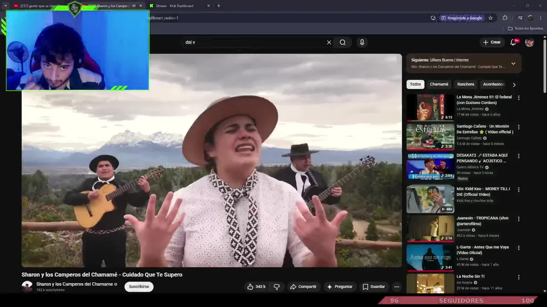Open options menu for Kidd Keo mix
Image resolution: width=547 pixels, height=307 pixels.
[519, 189]
